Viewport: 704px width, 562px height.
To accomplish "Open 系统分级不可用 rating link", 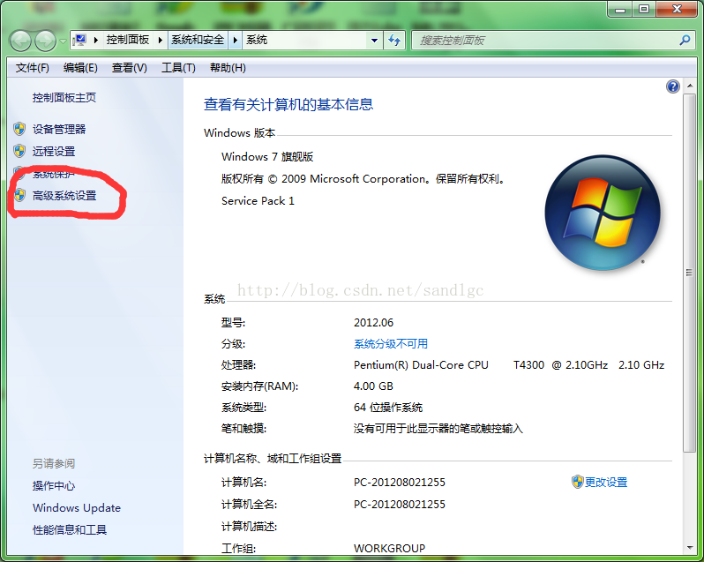I will [x=391, y=344].
